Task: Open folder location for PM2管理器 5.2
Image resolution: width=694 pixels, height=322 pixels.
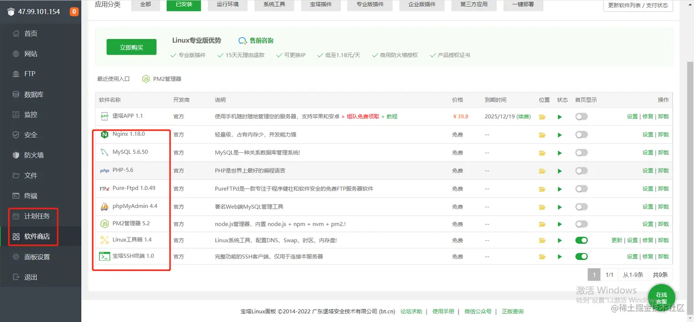Action: coord(542,224)
